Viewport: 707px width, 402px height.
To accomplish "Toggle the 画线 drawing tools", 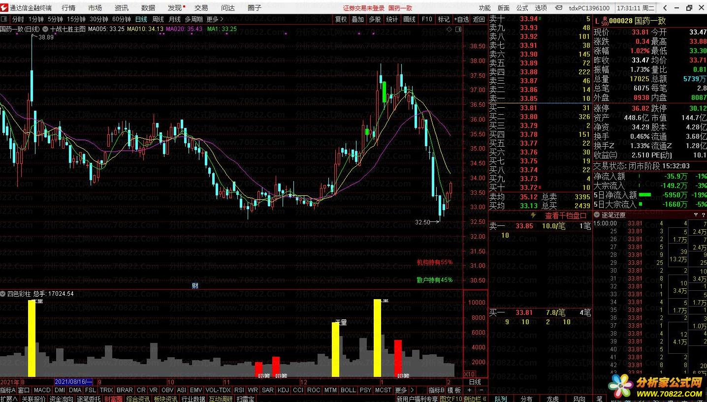I will (x=410, y=19).
